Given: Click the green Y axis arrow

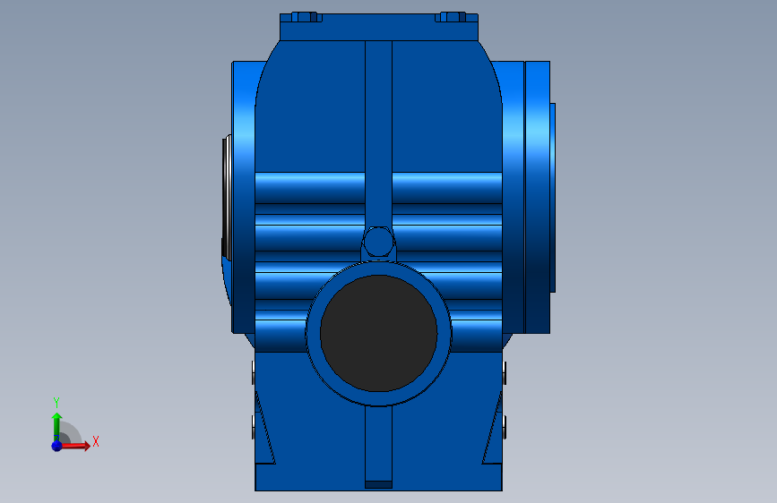Looking at the screenshot, I should coord(56,427).
